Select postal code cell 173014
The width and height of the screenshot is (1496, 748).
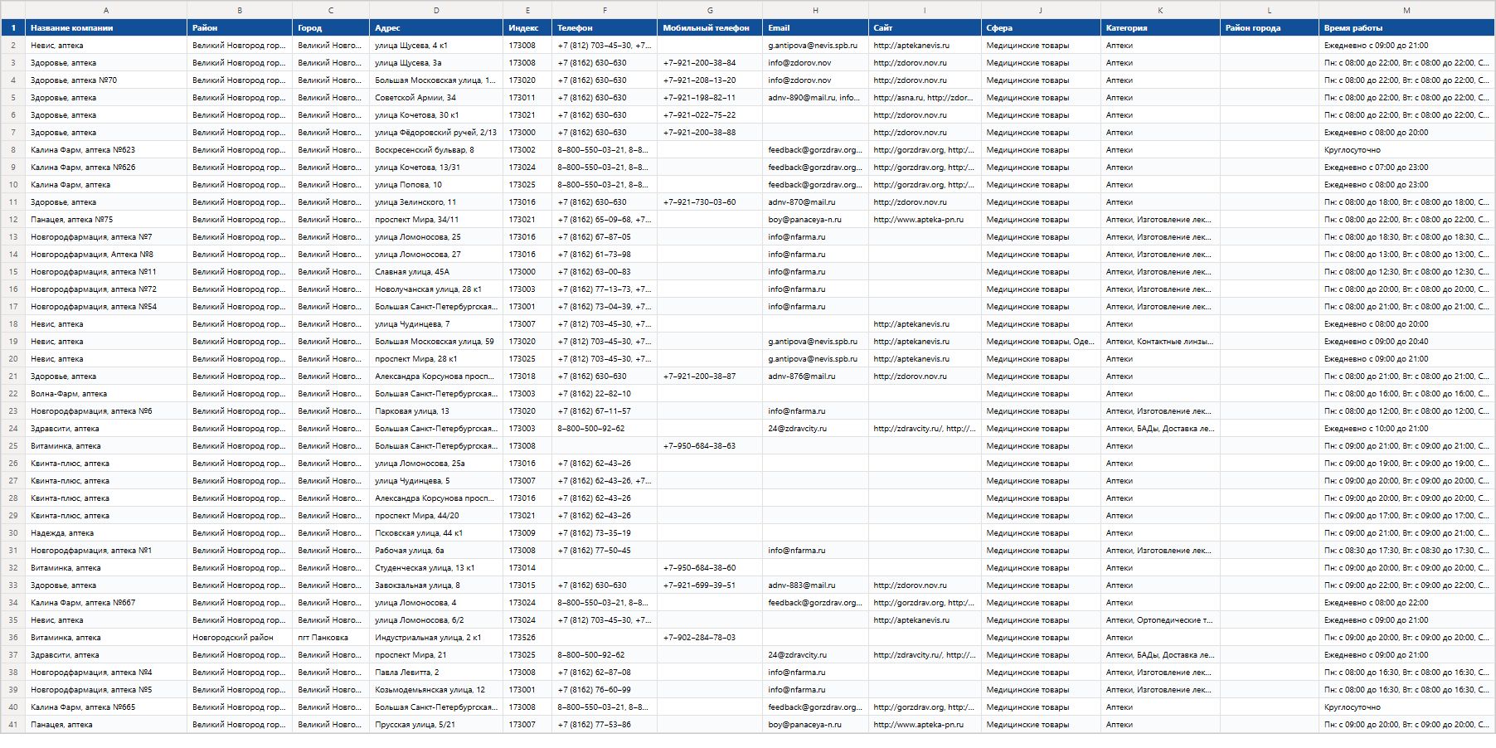527,568
